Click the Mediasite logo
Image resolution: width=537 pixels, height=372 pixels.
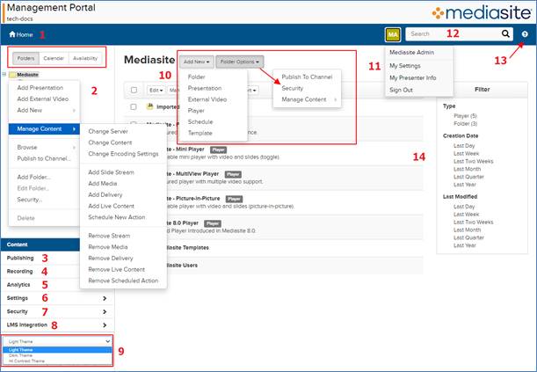481,12
